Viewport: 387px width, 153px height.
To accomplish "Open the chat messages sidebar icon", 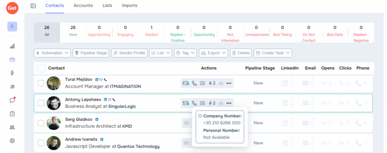I will coord(12,100).
